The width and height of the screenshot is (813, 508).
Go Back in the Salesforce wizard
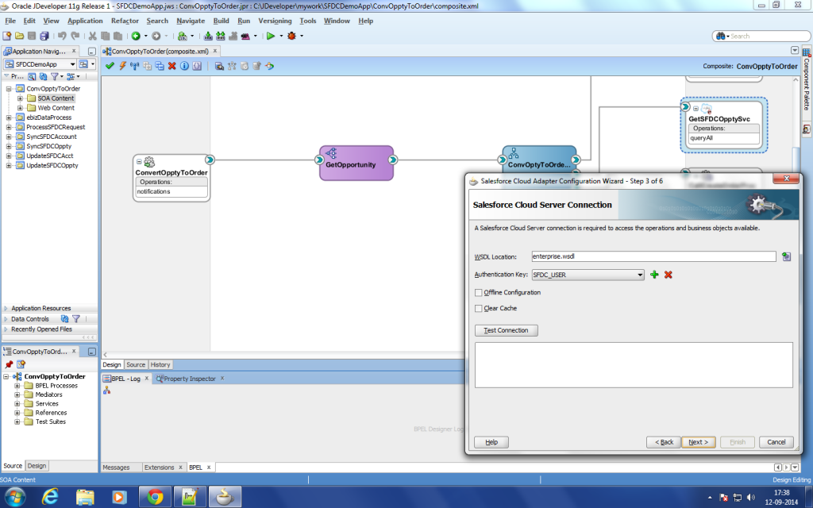tap(664, 442)
